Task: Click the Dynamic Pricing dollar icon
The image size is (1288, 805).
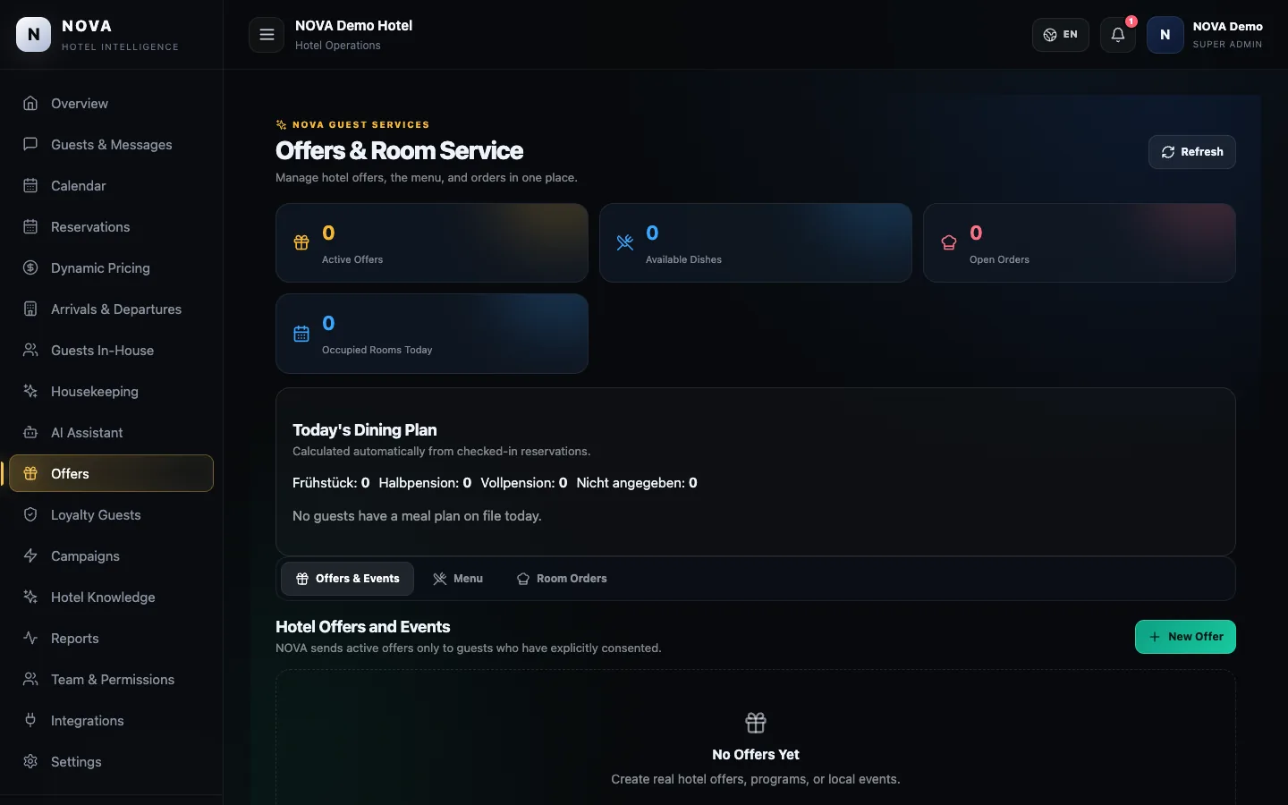Action: (x=30, y=267)
